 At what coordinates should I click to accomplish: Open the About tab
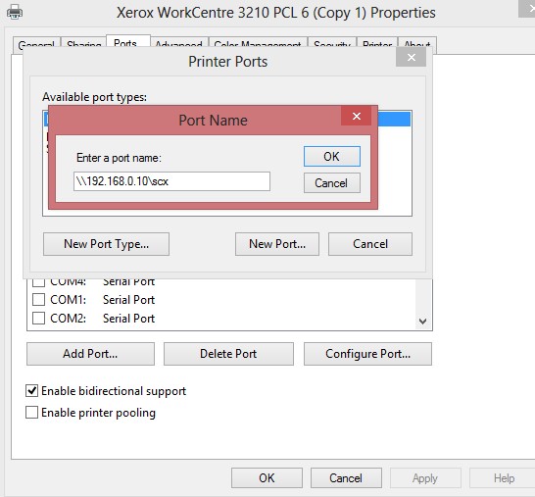(x=417, y=44)
